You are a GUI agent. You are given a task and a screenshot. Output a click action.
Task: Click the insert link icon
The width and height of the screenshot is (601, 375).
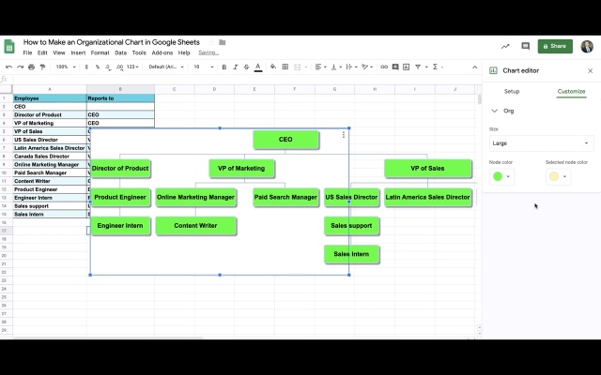pyautogui.click(x=384, y=67)
